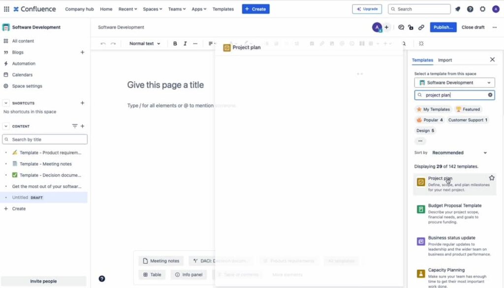Clear the template search field
The height and width of the screenshot is (288, 504).
490,95
